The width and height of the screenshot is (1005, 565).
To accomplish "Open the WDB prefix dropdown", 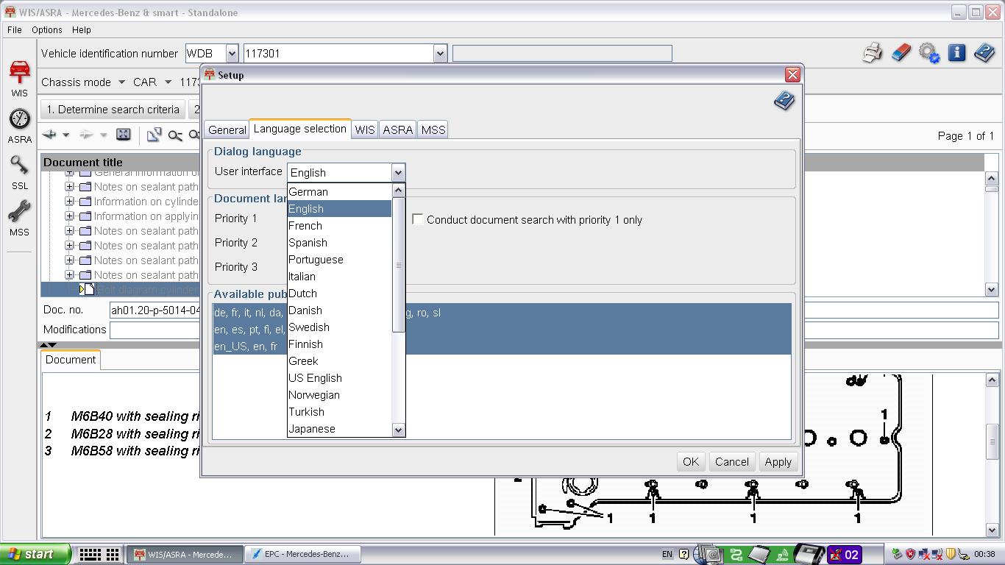I will (232, 53).
